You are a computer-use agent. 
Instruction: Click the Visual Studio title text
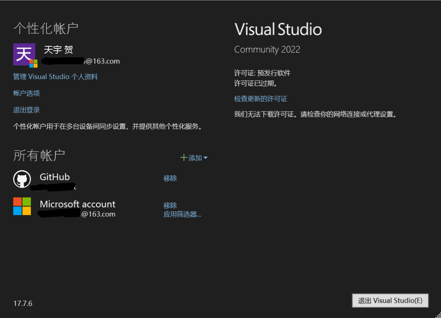[278, 29]
